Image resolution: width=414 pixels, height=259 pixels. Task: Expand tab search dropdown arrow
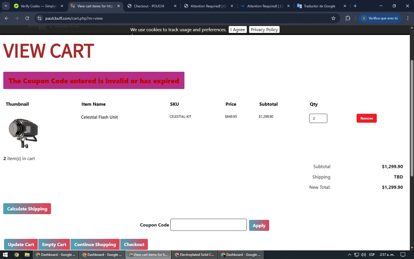(x=6, y=6)
